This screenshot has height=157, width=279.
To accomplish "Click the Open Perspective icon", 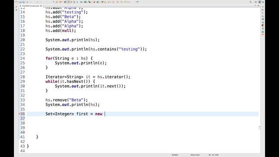I will pos(256,2).
